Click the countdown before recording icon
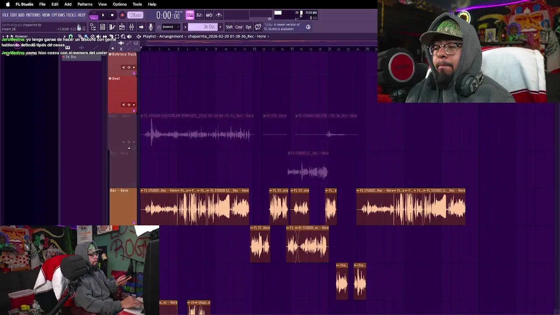Viewport: 560px width, 315px height. tap(199, 15)
